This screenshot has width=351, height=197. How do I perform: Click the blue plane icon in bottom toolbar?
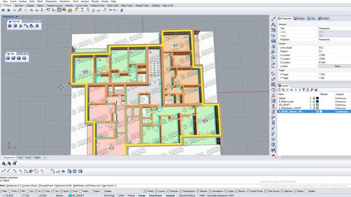point(31,171)
